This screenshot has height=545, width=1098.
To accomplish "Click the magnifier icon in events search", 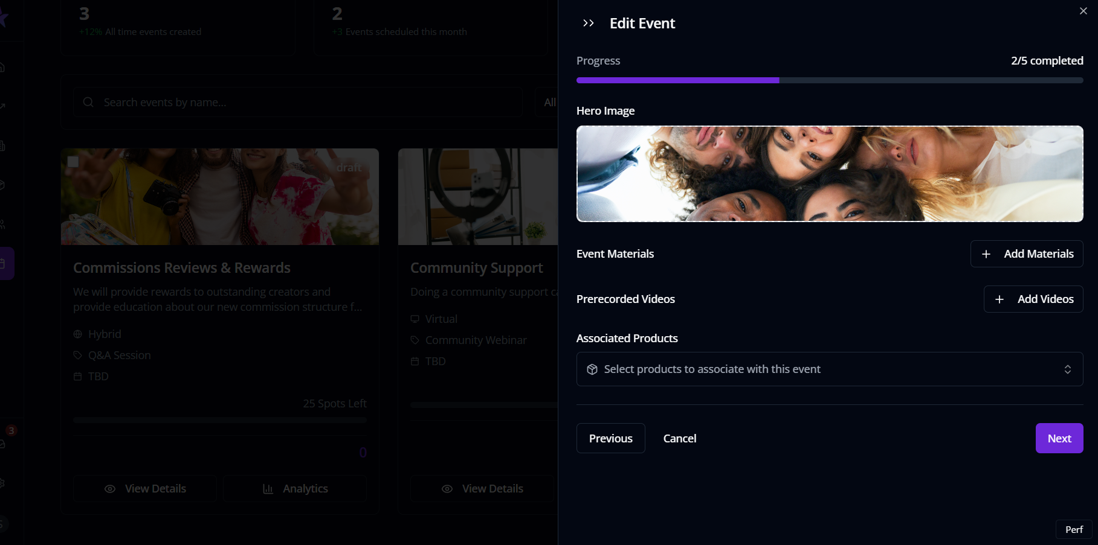I will (x=88, y=102).
